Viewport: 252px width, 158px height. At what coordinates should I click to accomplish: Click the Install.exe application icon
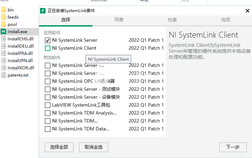(3, 32)
